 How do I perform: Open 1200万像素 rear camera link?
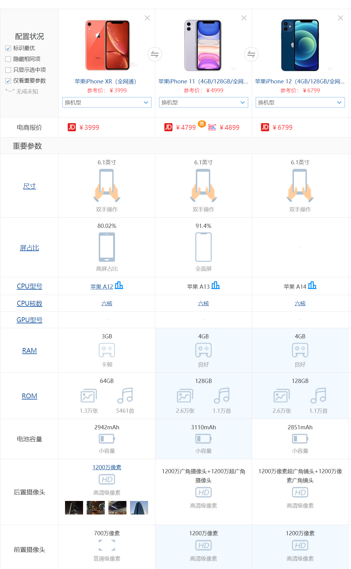[107, 467]
